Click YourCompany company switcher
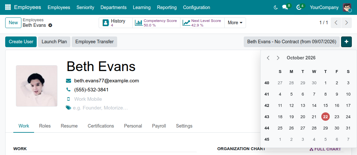 click(x=324, y=7)
